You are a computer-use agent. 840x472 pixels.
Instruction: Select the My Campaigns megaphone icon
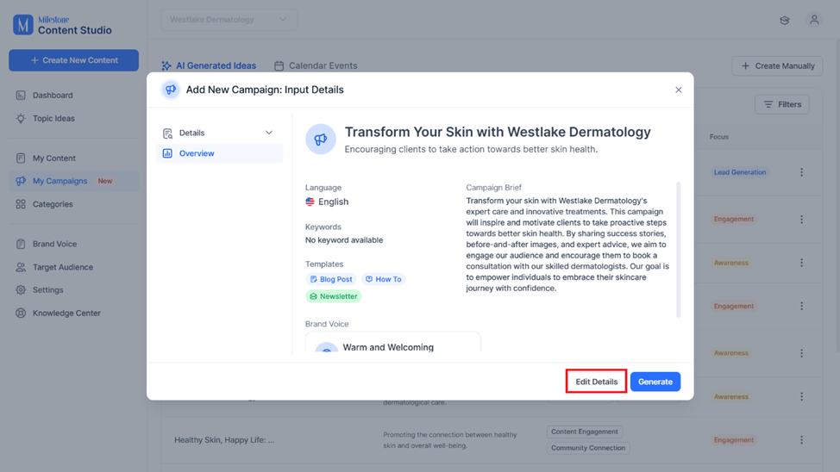pyautogui.click(x=21, y=181)
